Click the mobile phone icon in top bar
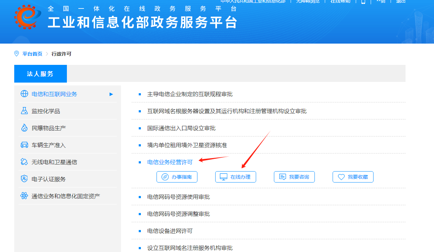 coord(363,1)
